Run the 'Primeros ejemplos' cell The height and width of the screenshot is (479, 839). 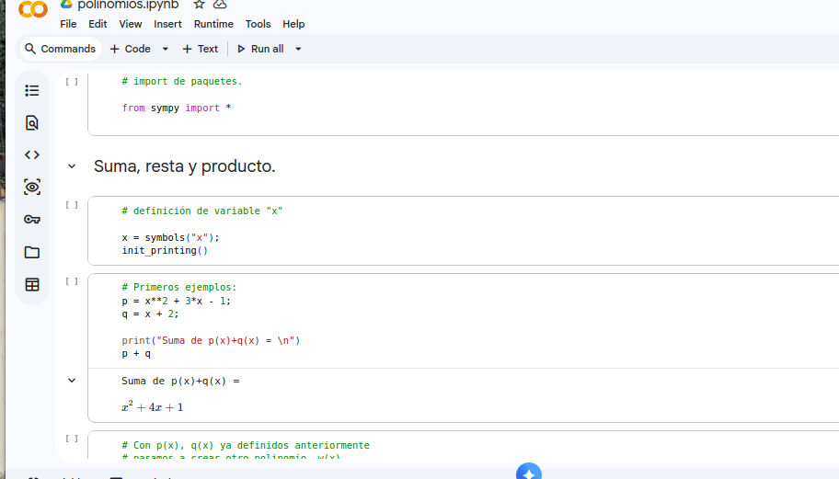tap(72, 281)
